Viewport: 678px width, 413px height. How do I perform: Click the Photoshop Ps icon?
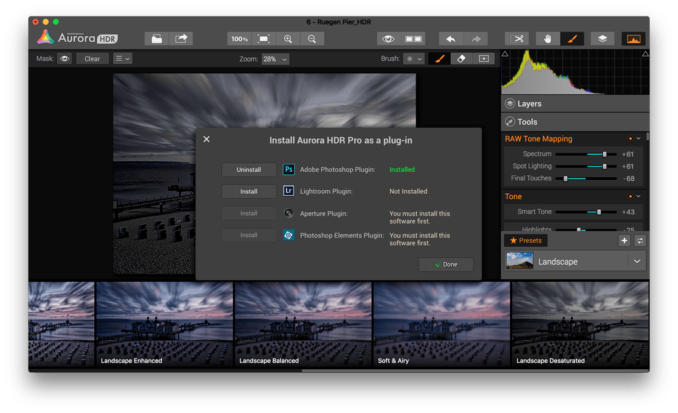288,169
